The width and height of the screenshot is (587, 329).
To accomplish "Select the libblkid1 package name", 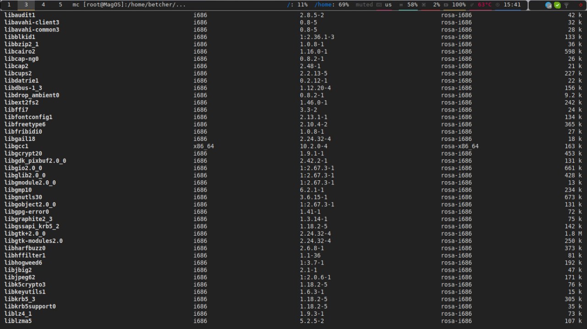I will [20, 37].
